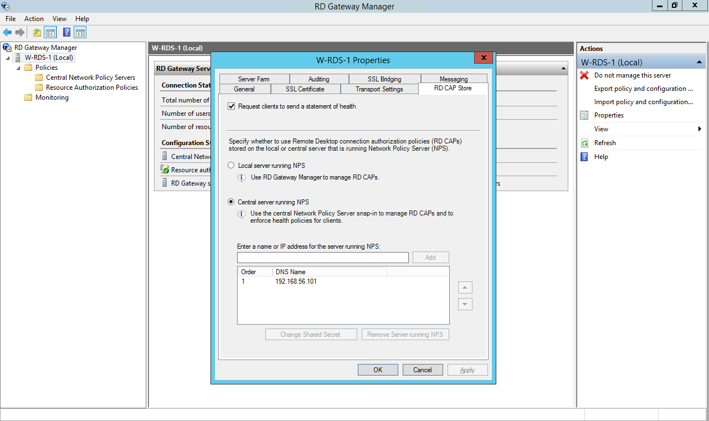Open the View submenu in Actions pane

point(600,129)
